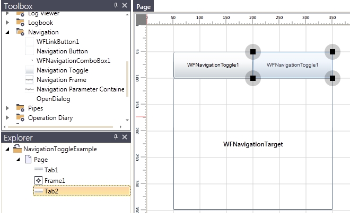Collapse the NavigationToggleExample project node
The image size is (350, 213).
pos(7,149)
